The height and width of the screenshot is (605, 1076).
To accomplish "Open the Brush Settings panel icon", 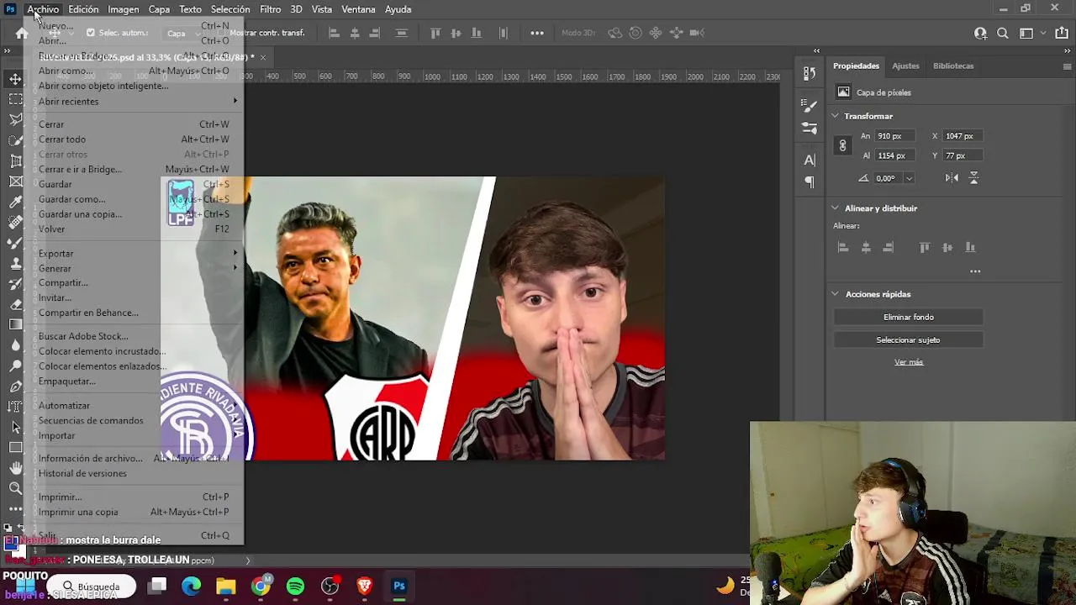I will click(x=810, y=106).
